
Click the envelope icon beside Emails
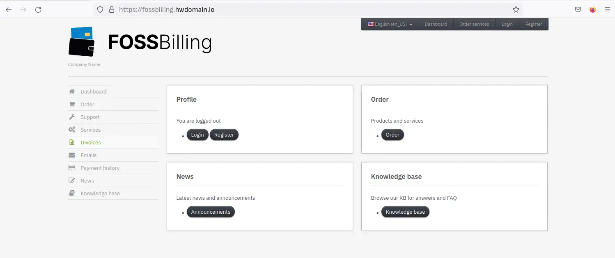pyautogui.click(x=72, y=155)
